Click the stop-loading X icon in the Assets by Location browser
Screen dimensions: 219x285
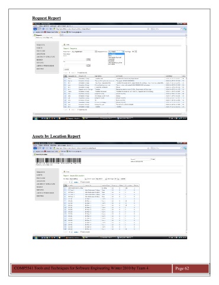47,148
